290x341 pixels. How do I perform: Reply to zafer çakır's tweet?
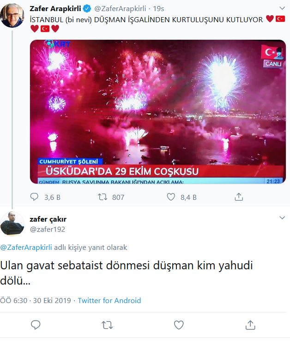(x=36, y=325)
